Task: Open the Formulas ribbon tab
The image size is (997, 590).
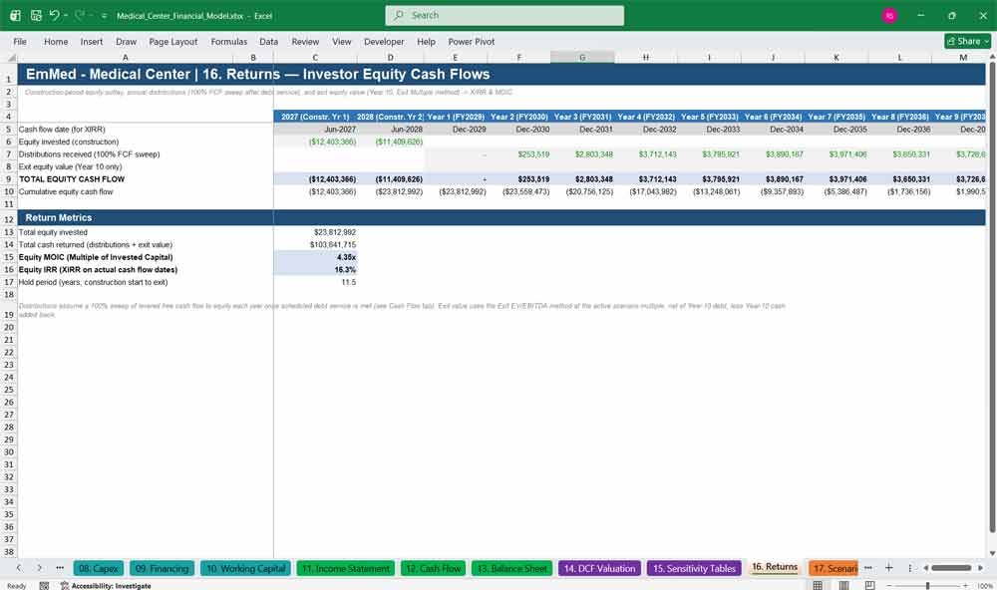Action: pos(229,41)
